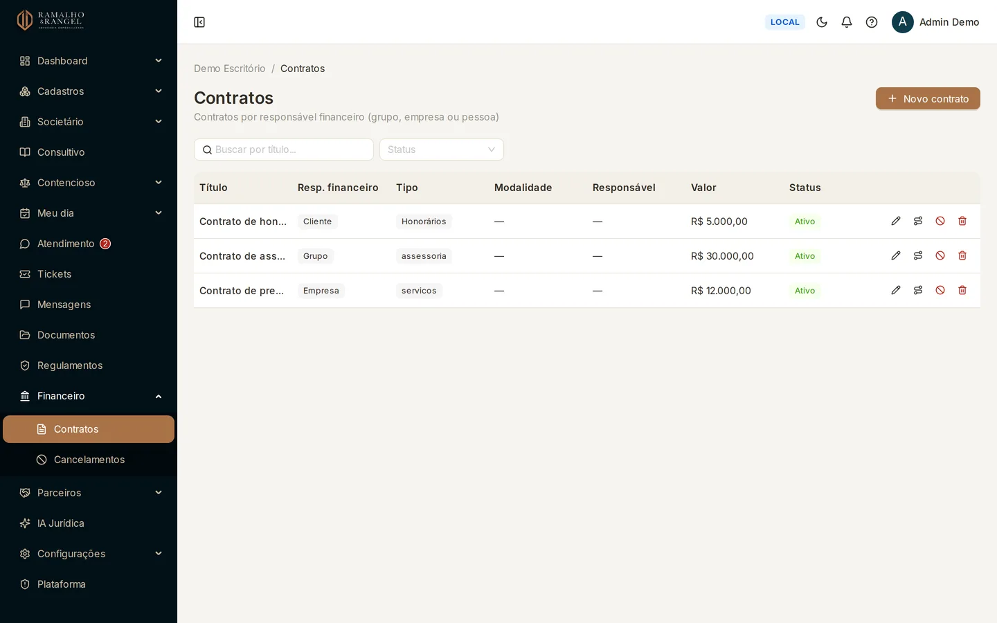
Task: Open Documentos in the sidebar
Action: click(x=89, y=335)
